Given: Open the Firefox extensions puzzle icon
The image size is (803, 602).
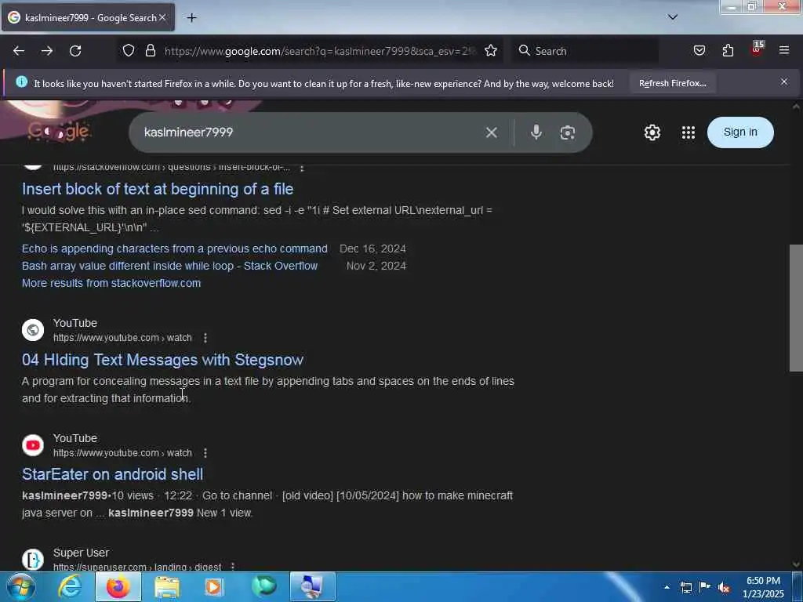Looking at the screenshot, I should pos(728,50).
